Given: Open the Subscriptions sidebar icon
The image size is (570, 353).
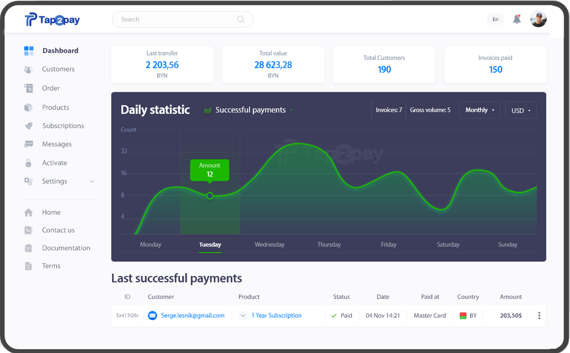Looking at the screenshot, I should pos(28,125).
